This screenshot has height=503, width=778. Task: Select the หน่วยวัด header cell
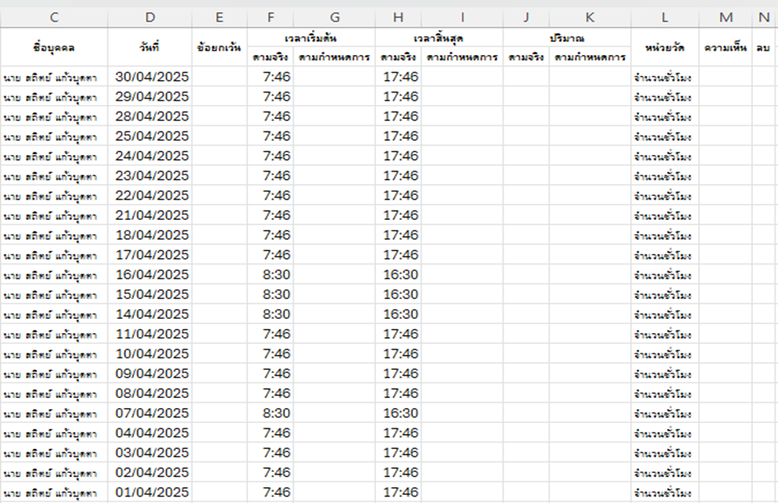pos(664,47)
